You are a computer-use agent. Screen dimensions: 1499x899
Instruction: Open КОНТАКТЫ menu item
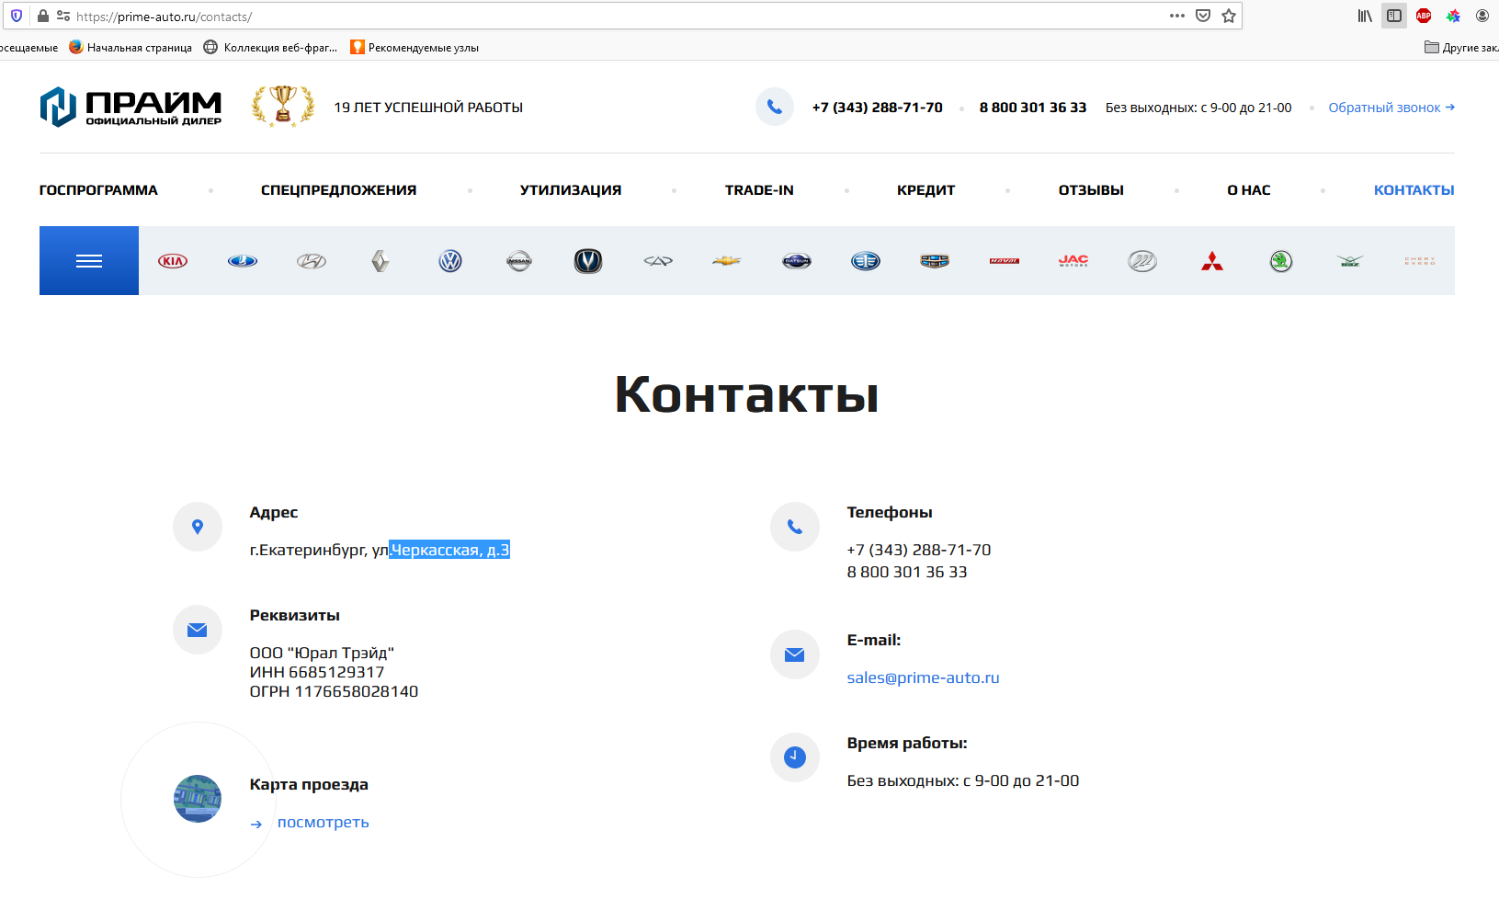point(1414,190)
